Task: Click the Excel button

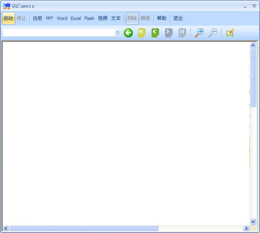Action: pyautogui.click(x=76, y=18)
